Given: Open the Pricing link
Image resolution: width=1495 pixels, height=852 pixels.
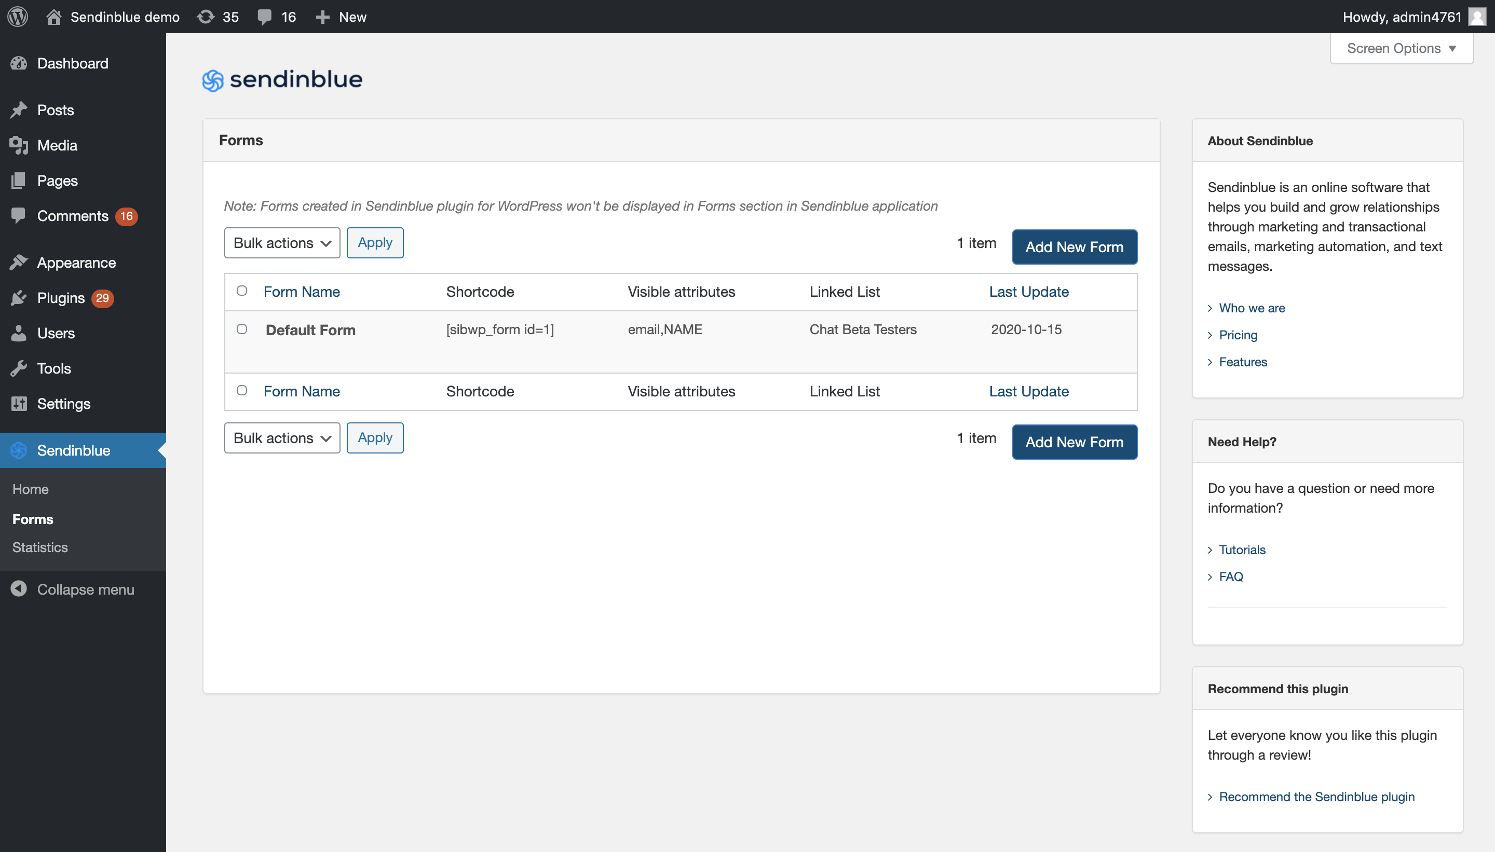Looking at the screenshot, I should [x=1238, y=335].
